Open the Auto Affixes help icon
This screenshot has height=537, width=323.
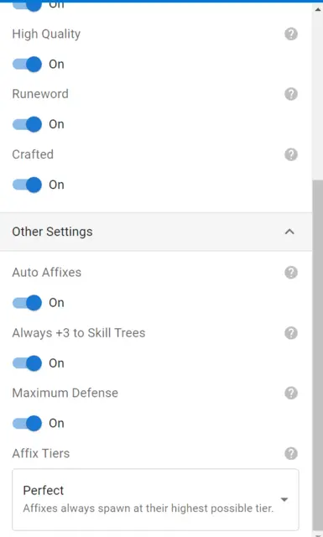[291, 273]
